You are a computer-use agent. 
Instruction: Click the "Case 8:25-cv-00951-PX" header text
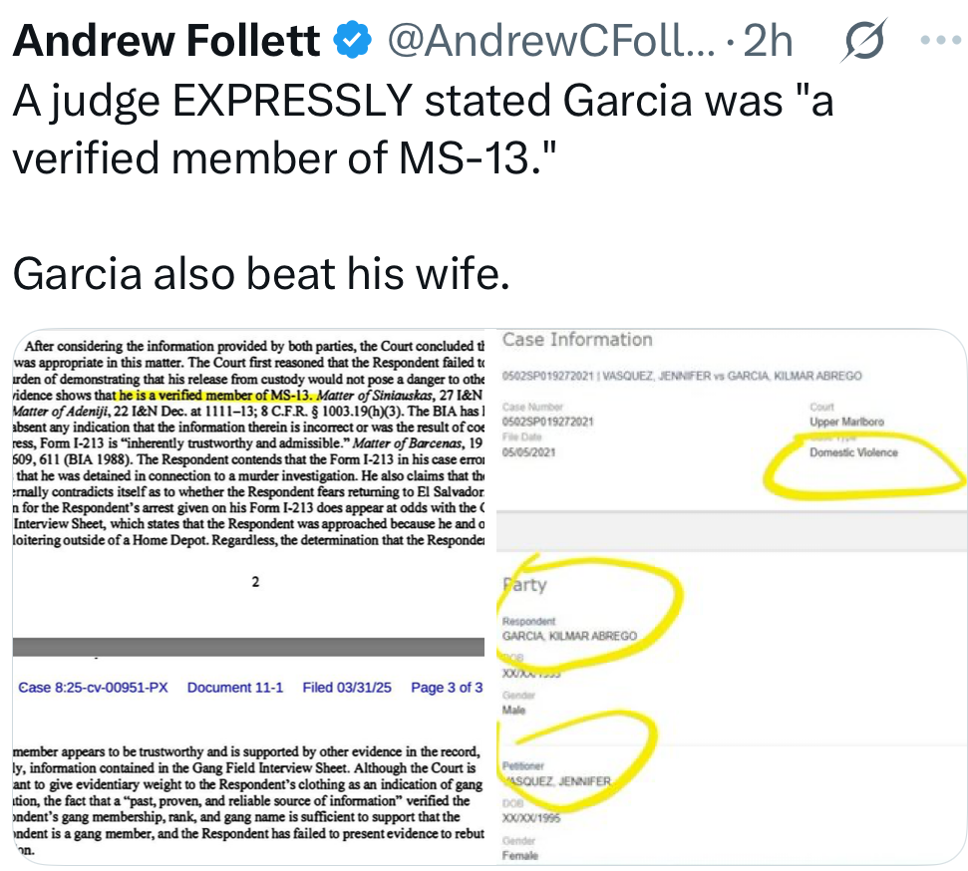[95, 688]
